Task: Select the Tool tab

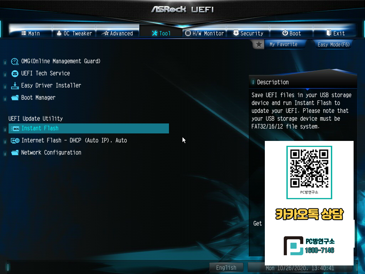Action: point(161,33)
